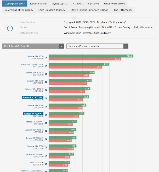Click the Geforce RTX 2070 Super label

pyautogui.click(x=32, y=171)
